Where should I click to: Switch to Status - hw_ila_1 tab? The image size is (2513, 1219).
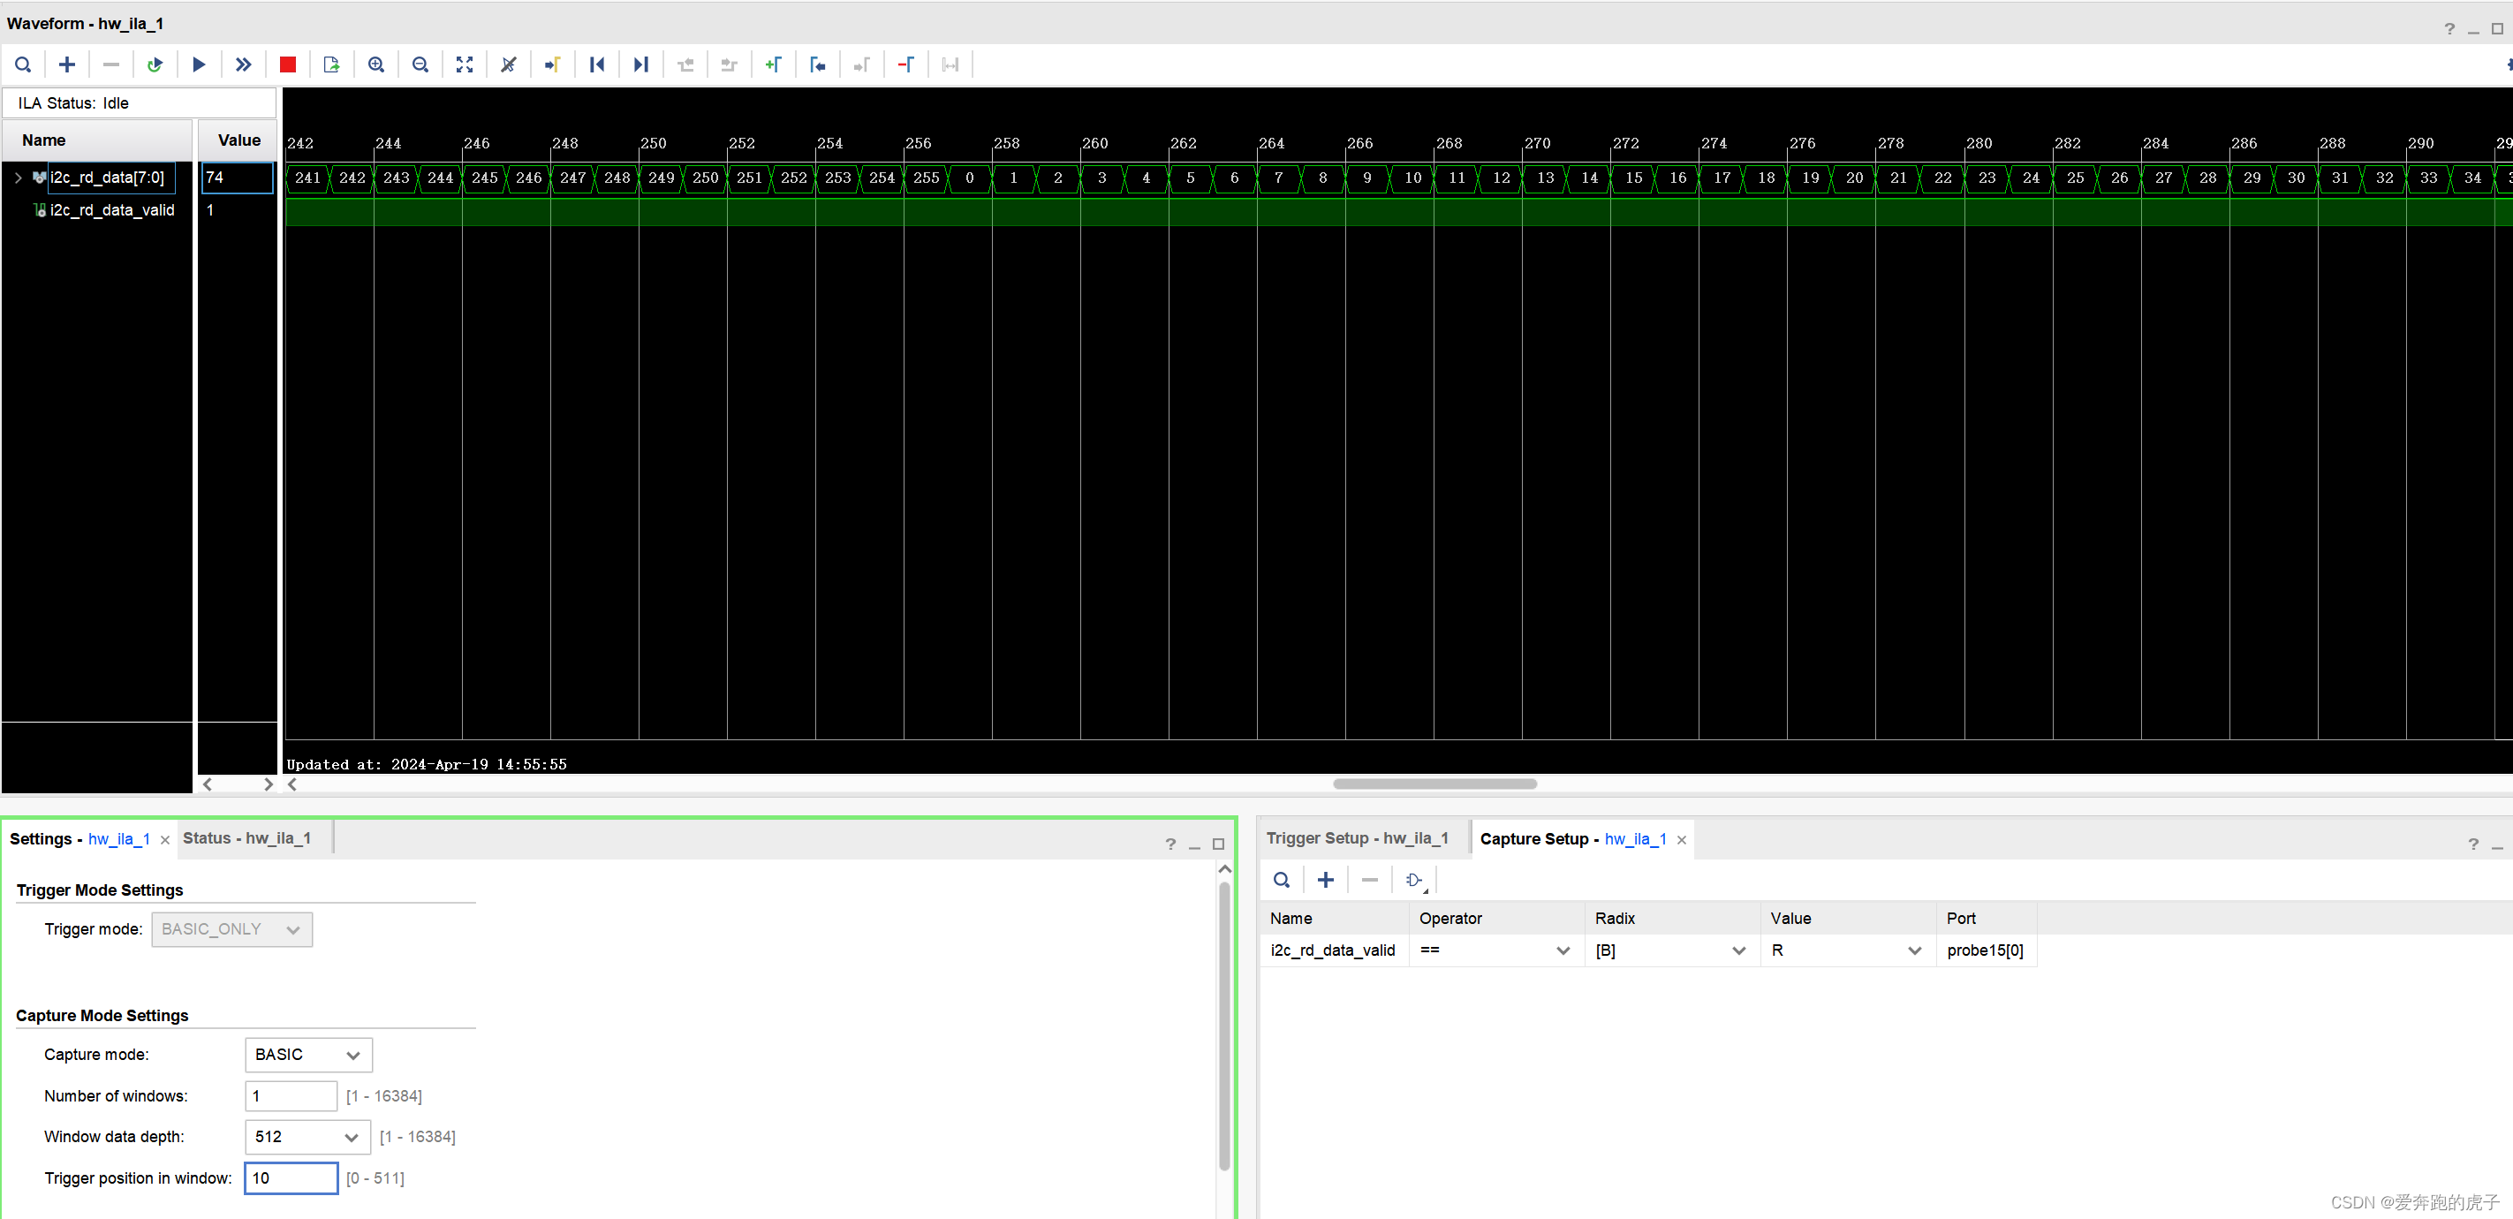246,838
